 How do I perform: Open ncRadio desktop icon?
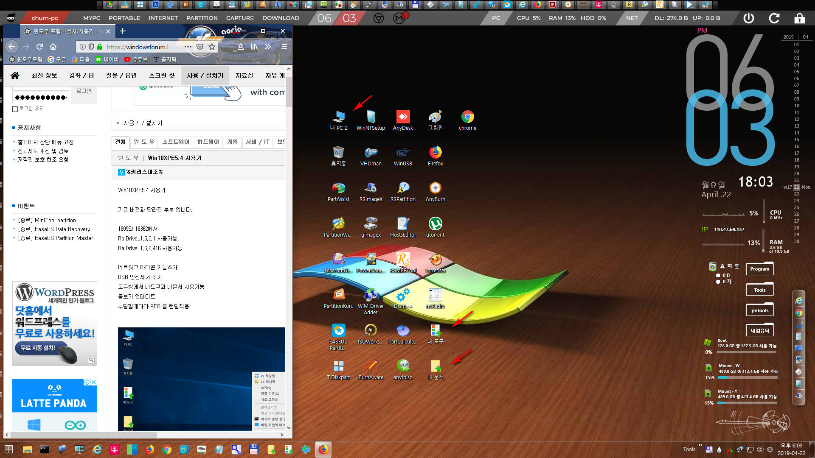(x=435, y=298)
